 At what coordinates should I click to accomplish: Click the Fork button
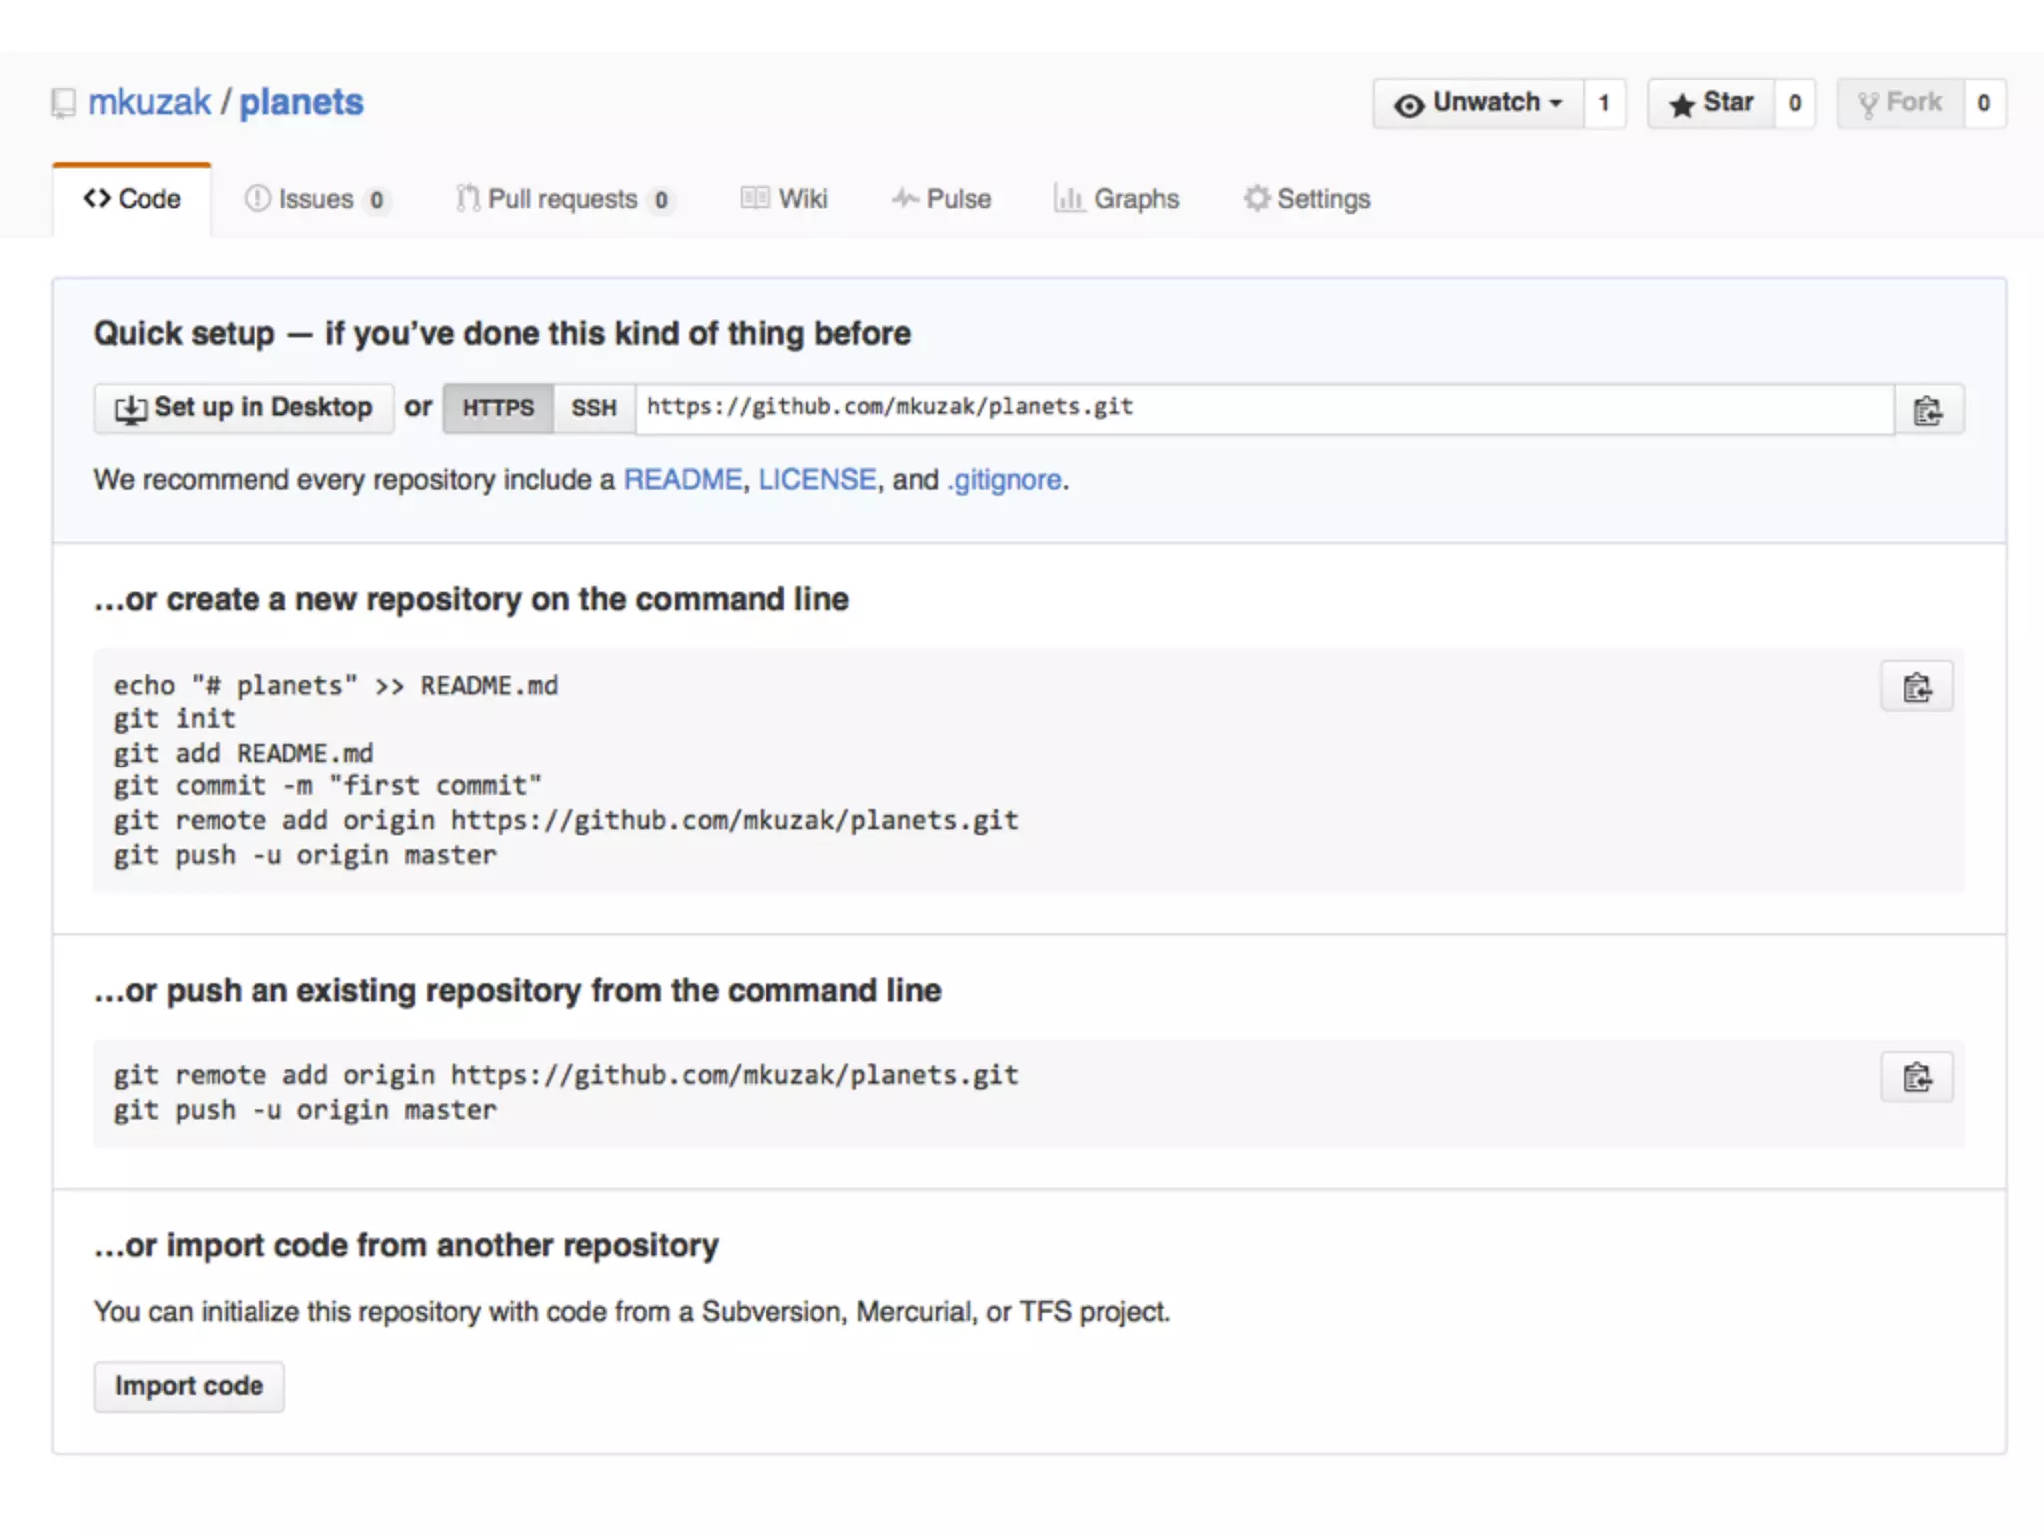pyautogui.click(x=1900, y=103)
